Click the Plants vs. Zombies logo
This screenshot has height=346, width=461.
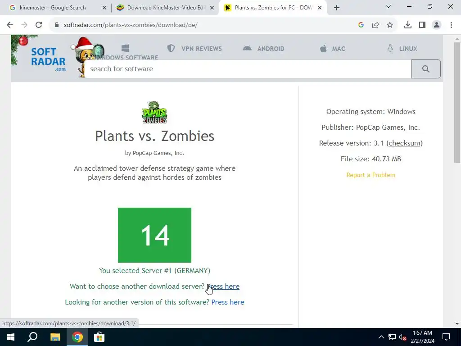click(155, 112)
